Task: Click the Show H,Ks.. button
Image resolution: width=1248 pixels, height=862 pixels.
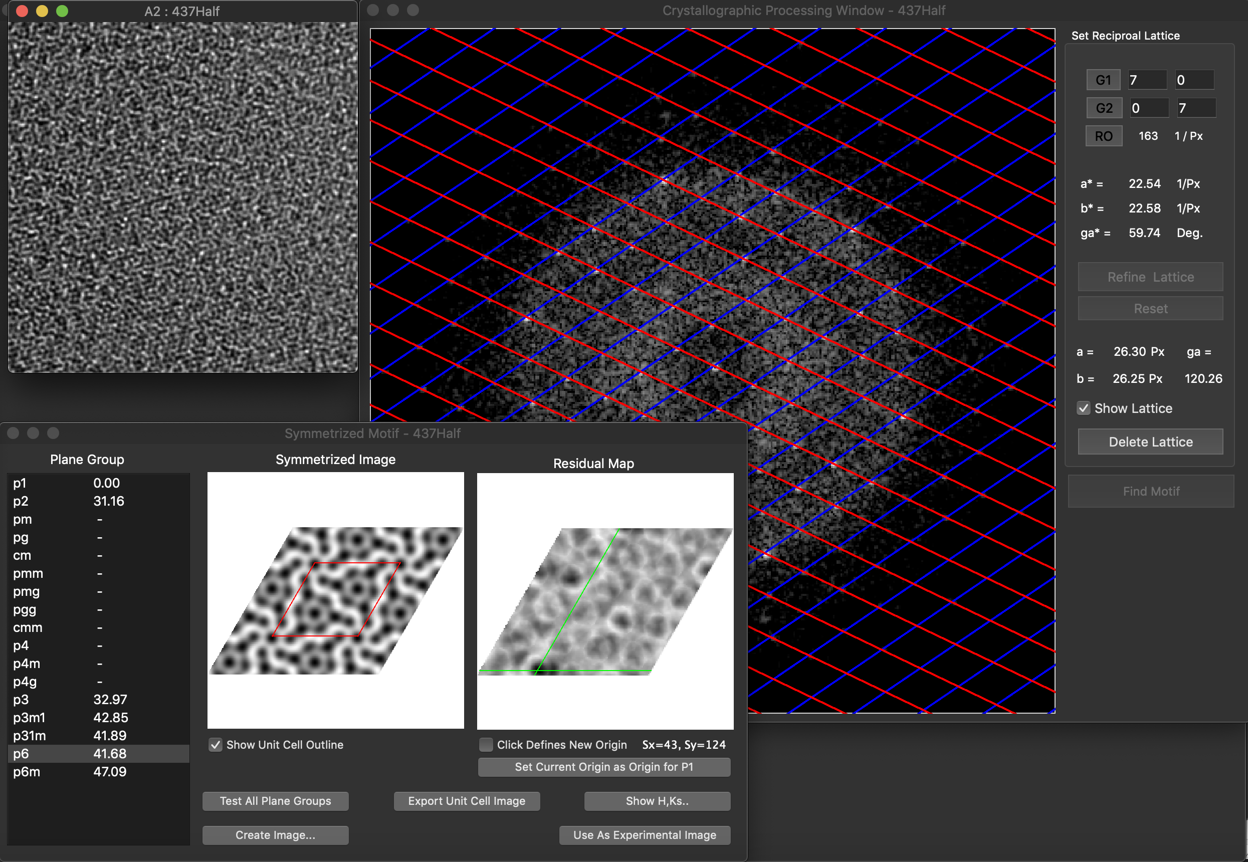Action: (657, 801)
